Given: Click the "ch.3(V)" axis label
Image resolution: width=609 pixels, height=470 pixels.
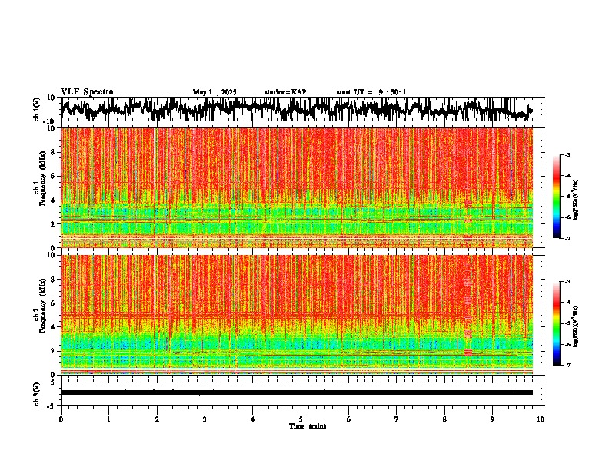Looking at the screenshot, I should (37, 394).
